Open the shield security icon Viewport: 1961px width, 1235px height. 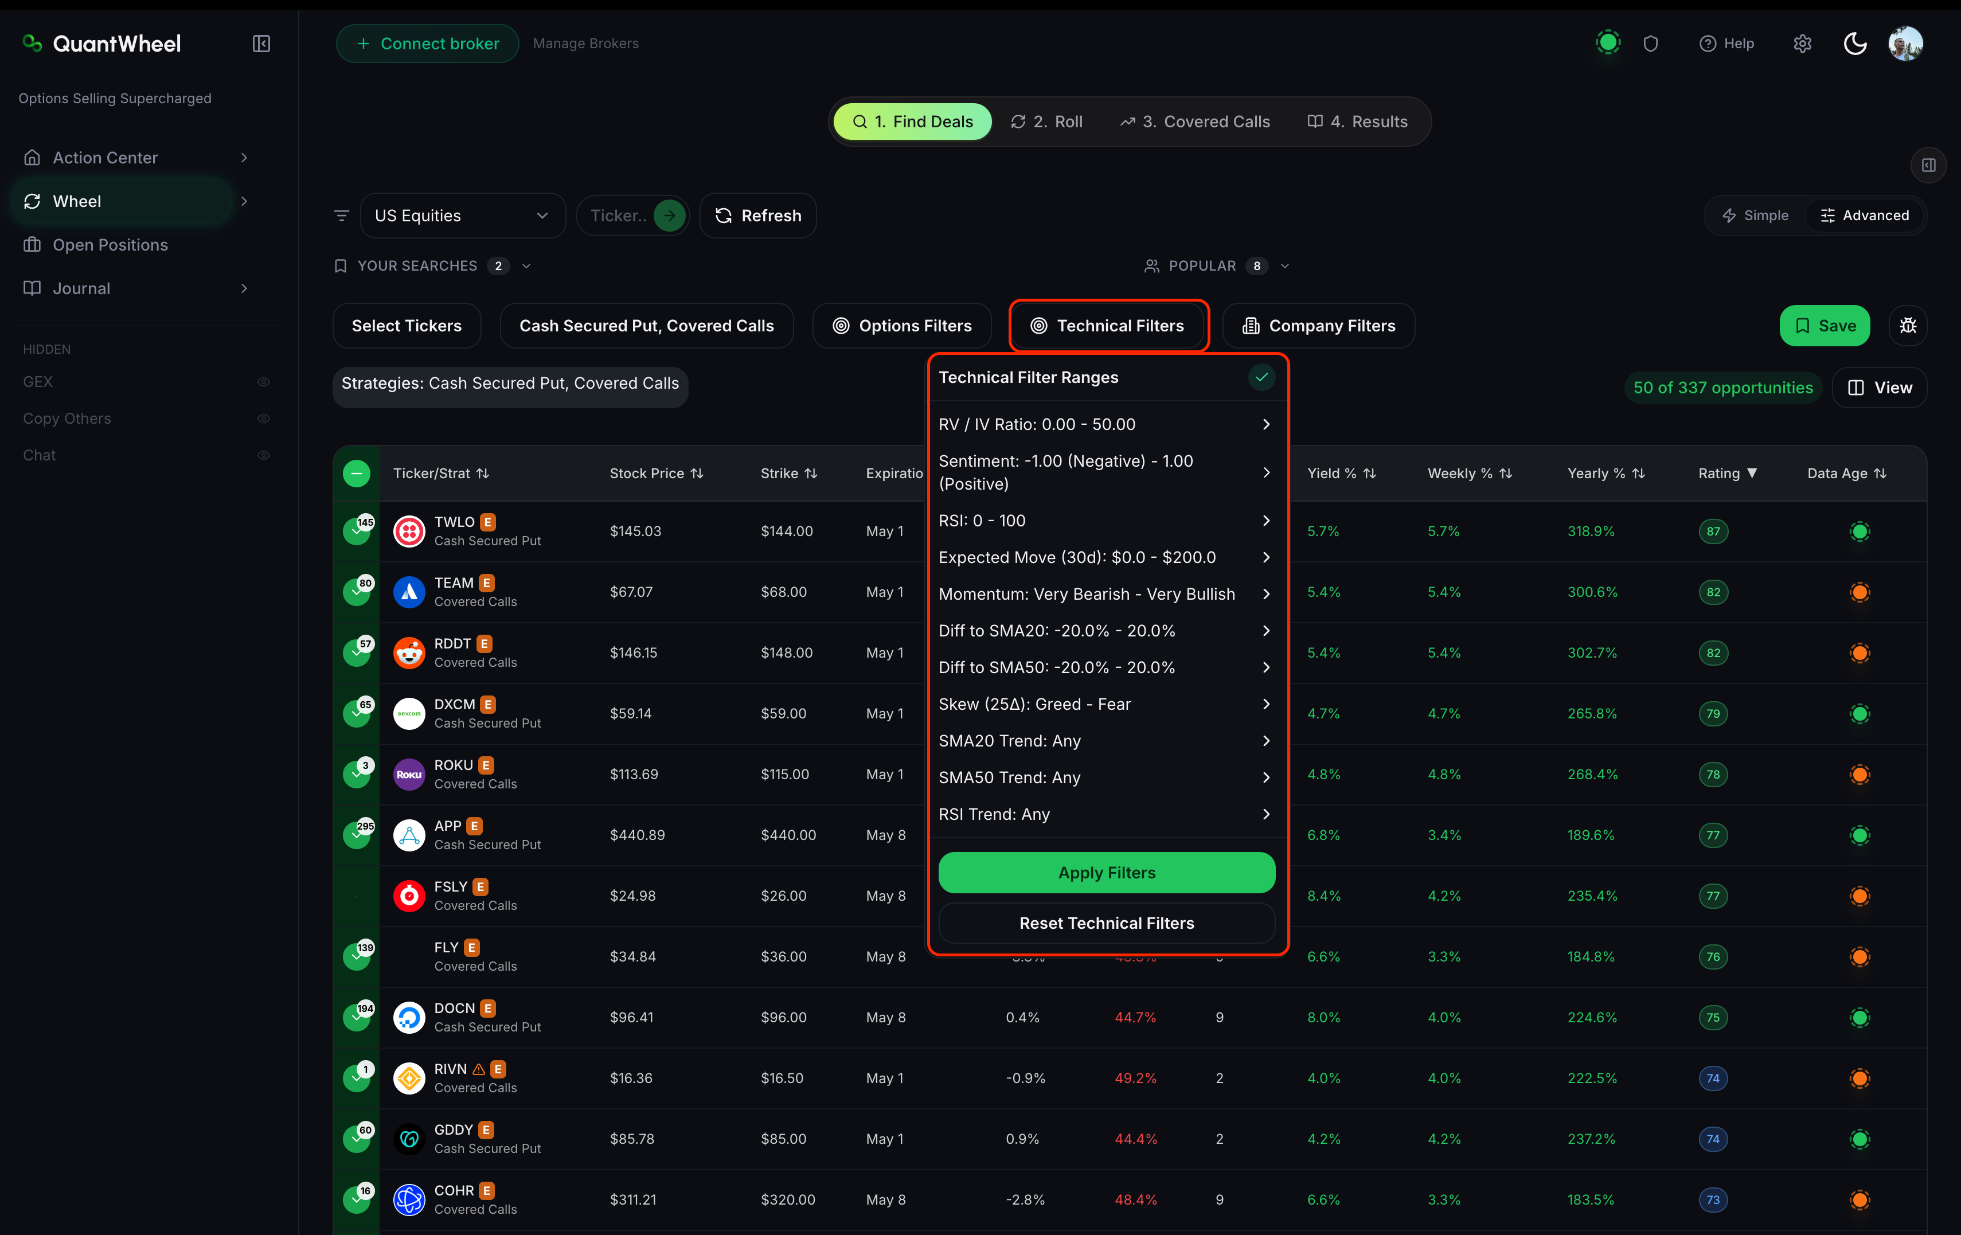click(x=1650, y=43)
